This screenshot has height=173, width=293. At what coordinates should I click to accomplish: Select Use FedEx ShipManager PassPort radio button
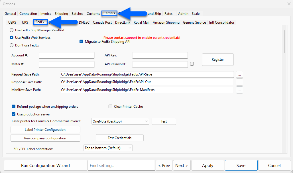[12, 30]
